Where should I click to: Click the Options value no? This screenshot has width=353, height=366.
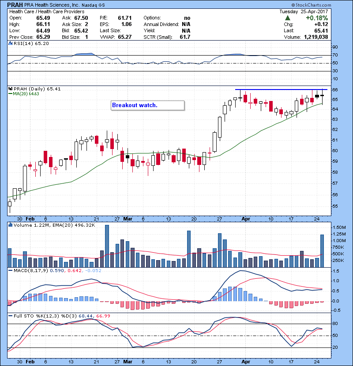tap(187, 18)
